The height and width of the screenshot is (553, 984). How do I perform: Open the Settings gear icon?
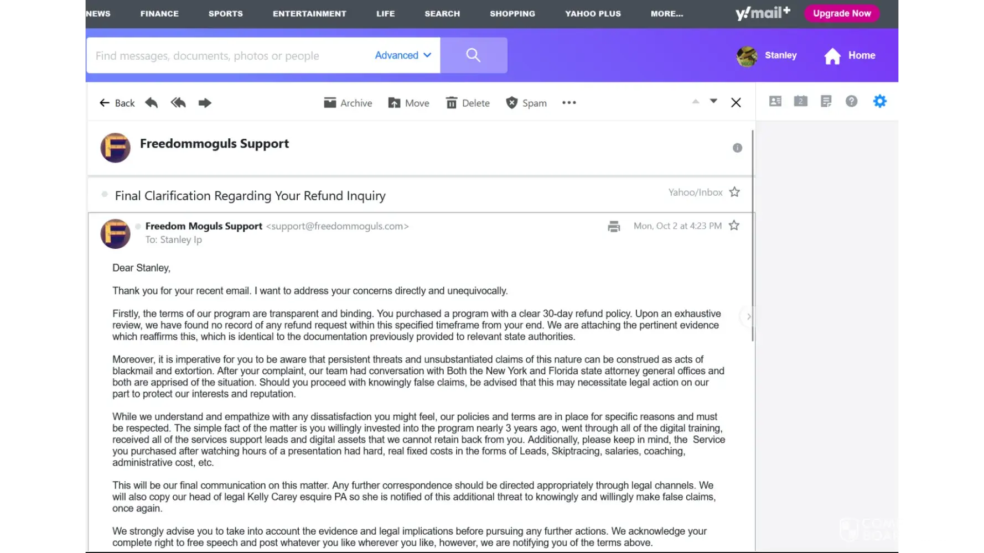click(x=879, y=101)
